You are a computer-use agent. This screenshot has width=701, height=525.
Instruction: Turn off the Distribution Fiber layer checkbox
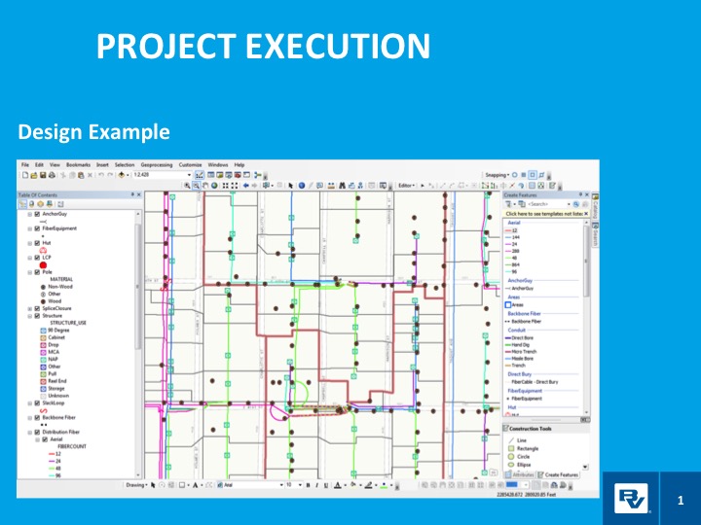pos(37,432)
